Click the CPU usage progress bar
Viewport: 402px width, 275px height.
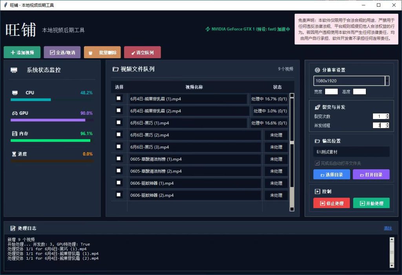tap(51, 99)
